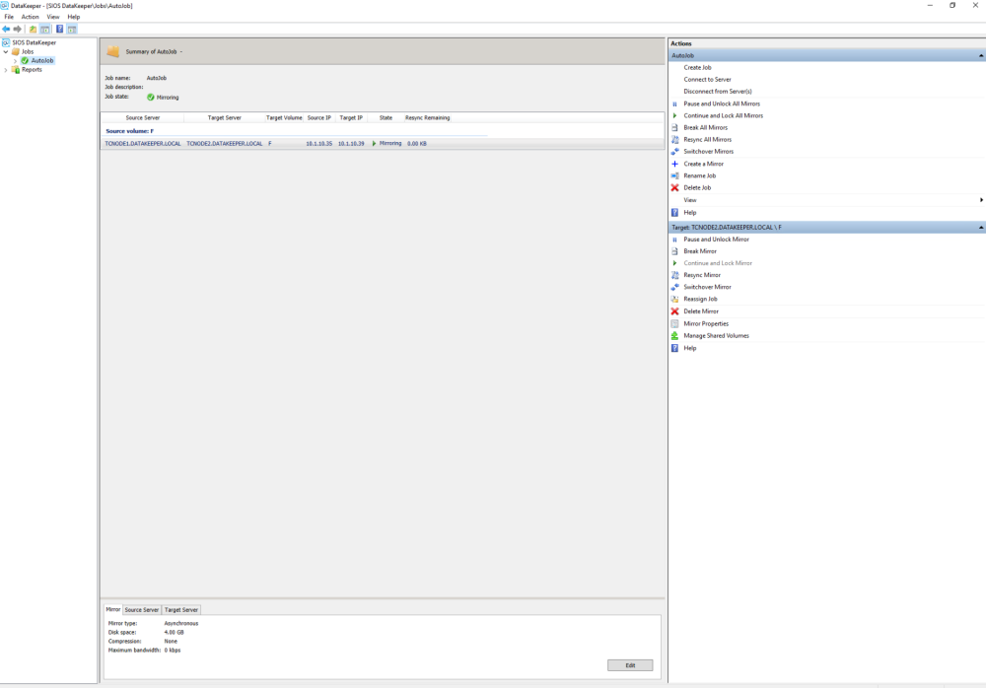Image resolution: width=986 pixels, height=688 pixels.
Task: Click Rename Job action
Action: tap(699, 176)
